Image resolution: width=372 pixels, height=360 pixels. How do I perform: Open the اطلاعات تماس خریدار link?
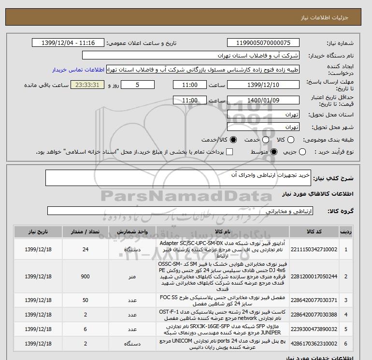coord(78,70)
